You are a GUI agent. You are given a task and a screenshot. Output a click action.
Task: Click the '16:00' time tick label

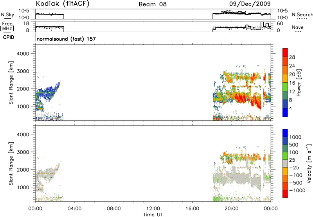coord(192,209)
